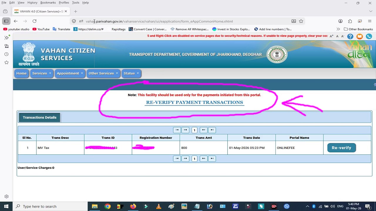Viewport: 376px width, 211px height.
Task: Click the install/download page icon in address bar
Action: click(x=293, y=21)
